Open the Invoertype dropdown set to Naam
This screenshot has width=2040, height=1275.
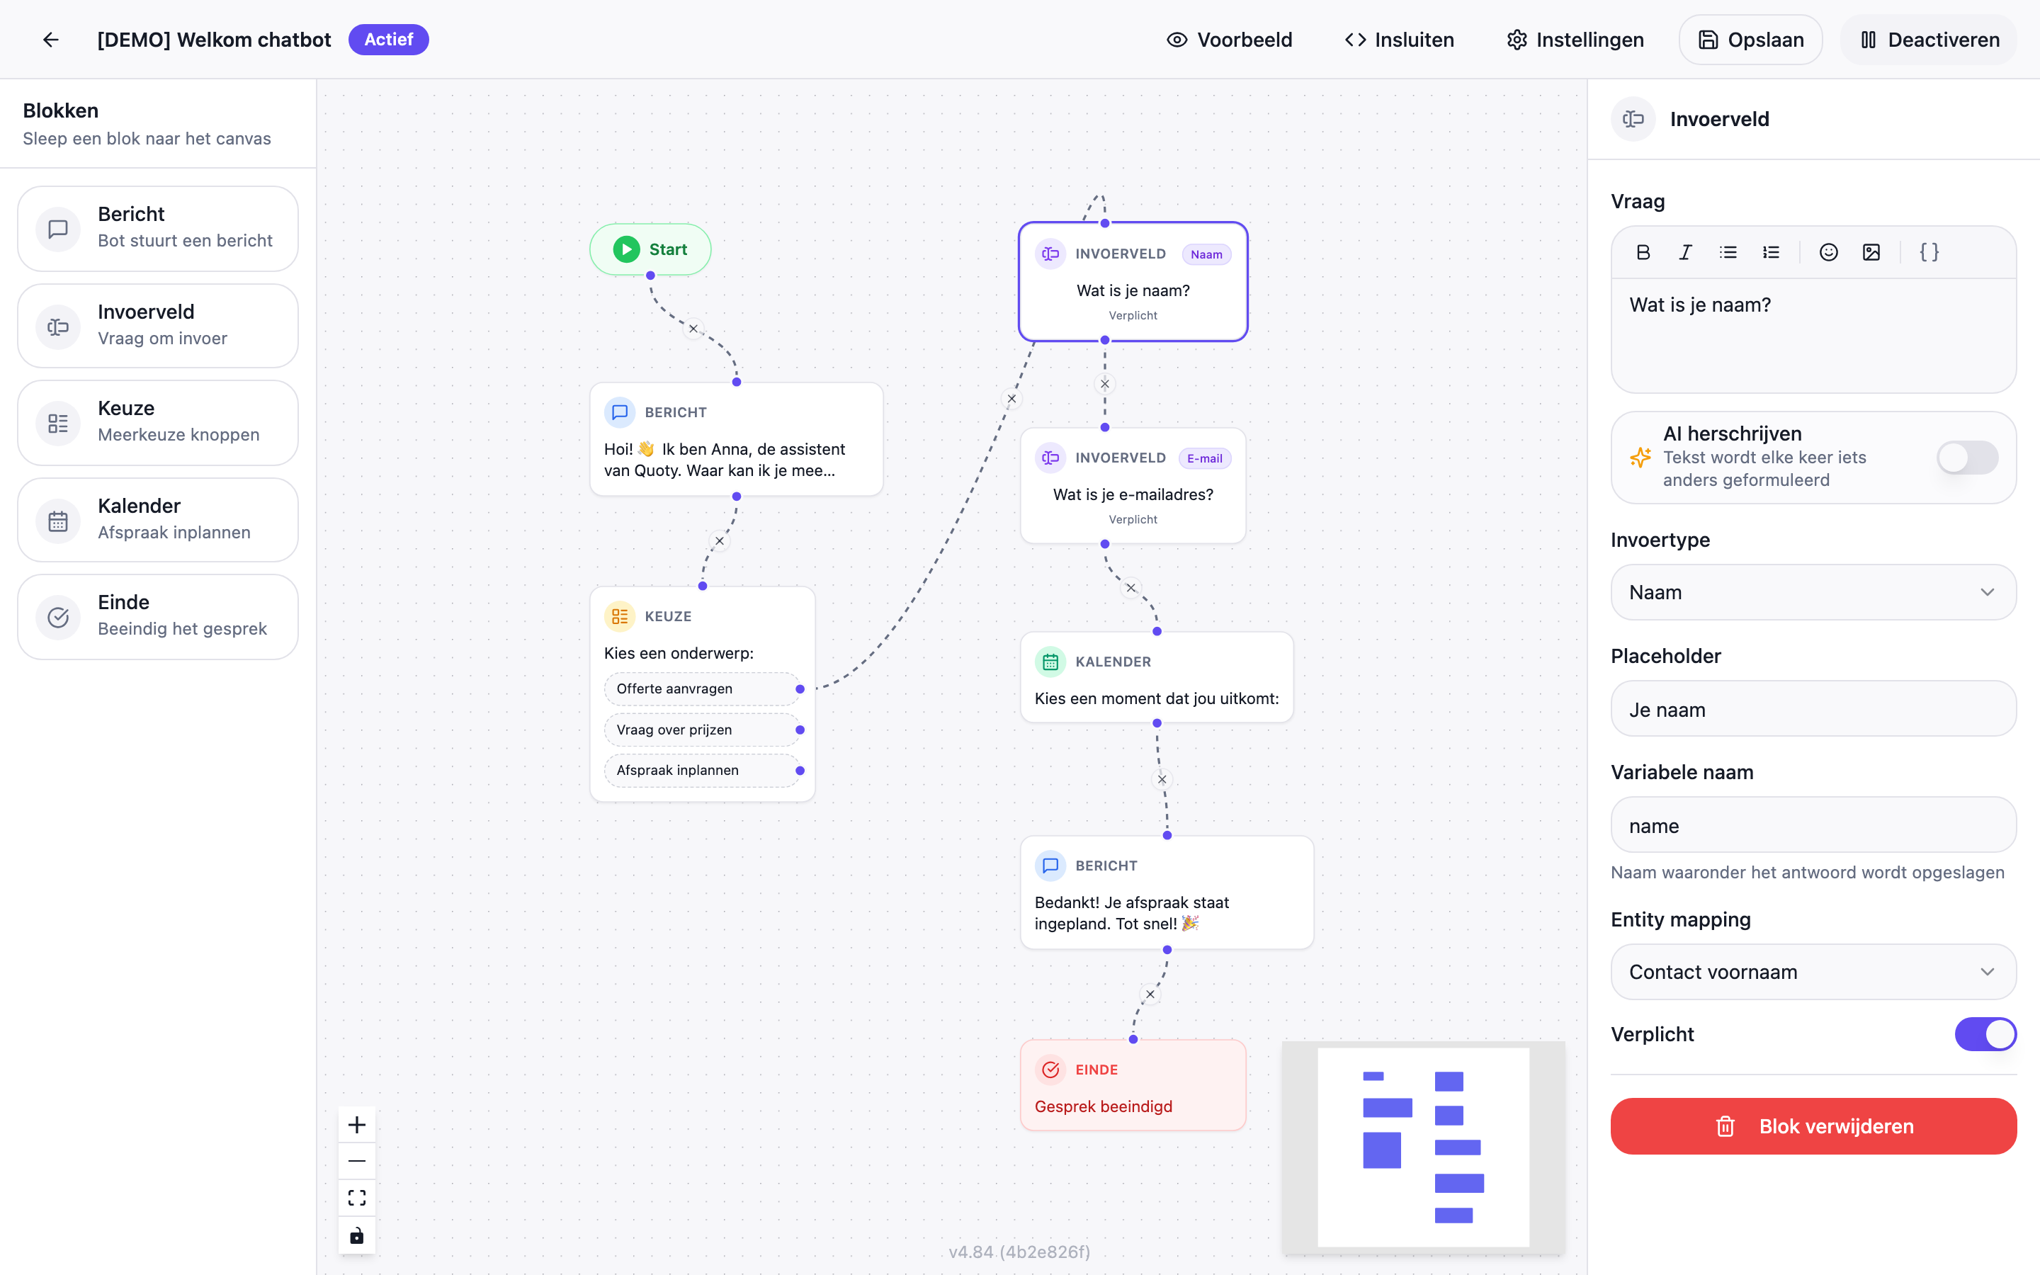point(1811,592)
